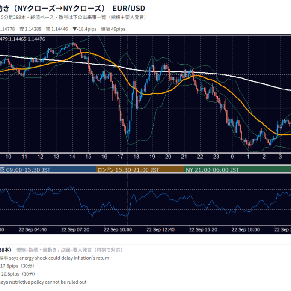
Task: Click hour label 10 on time axis
Action: pyautogui.click(x=9, y=157)
